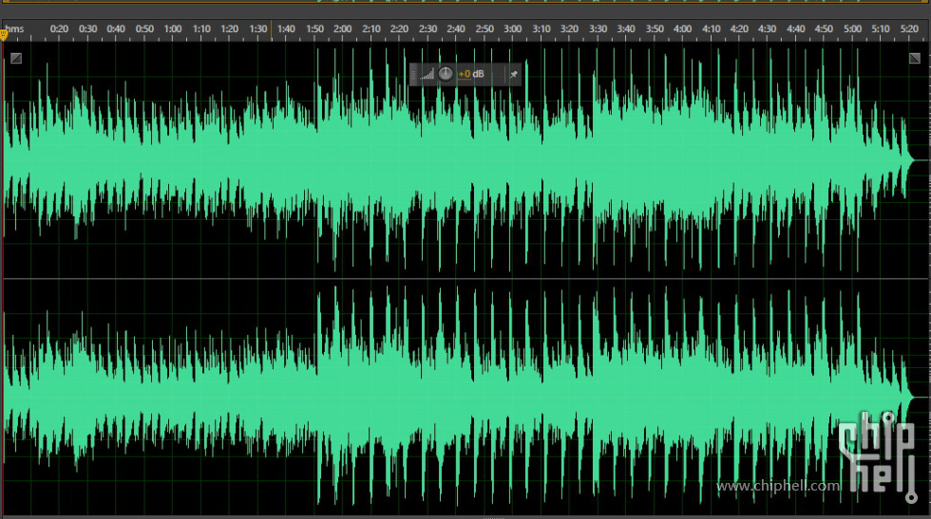Screen dimensions: 931x519
Task: Click the 3:00 mark on the ruler
Action: point(512,29)
